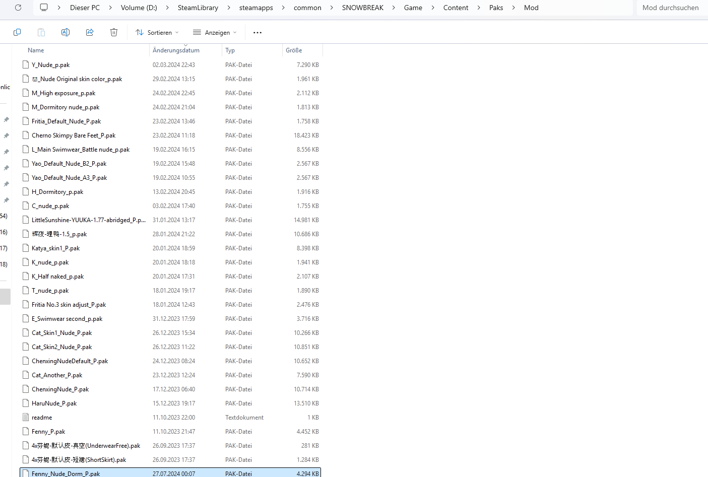Select the Fenny_P.pak file
The height and width of the screenshot is (477, 708).
point(48,432)
